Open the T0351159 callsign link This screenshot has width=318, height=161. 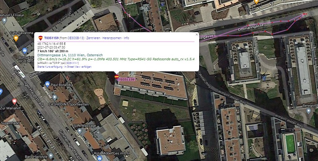pos(51,38)
